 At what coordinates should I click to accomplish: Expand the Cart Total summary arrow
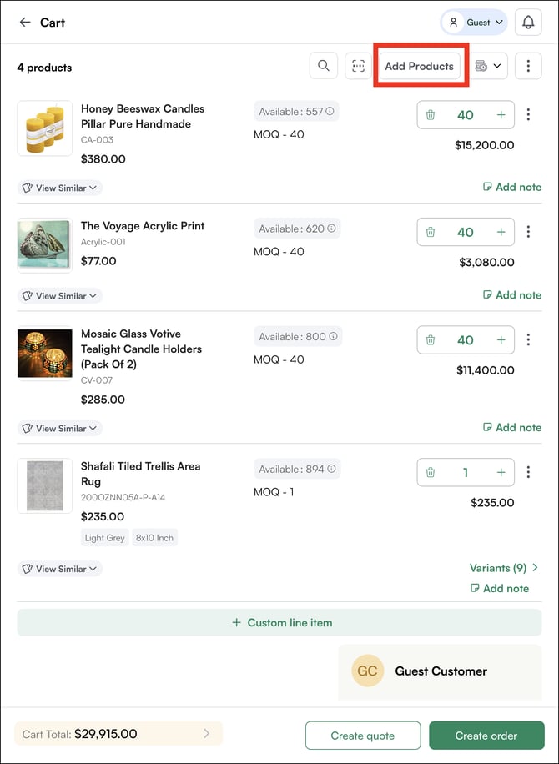(x=207, y=734)
